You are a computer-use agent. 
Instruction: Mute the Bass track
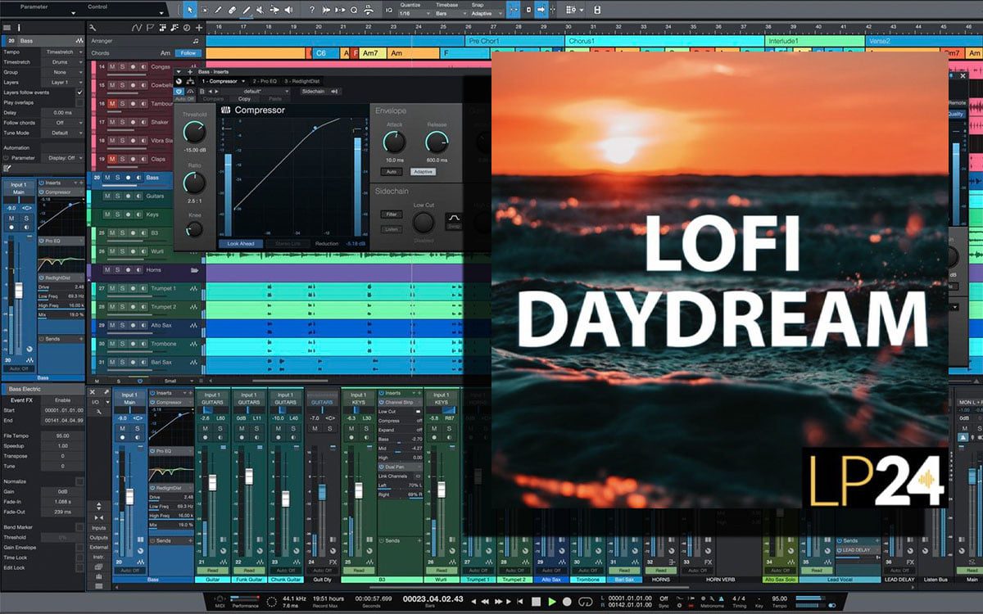(108, 178)
